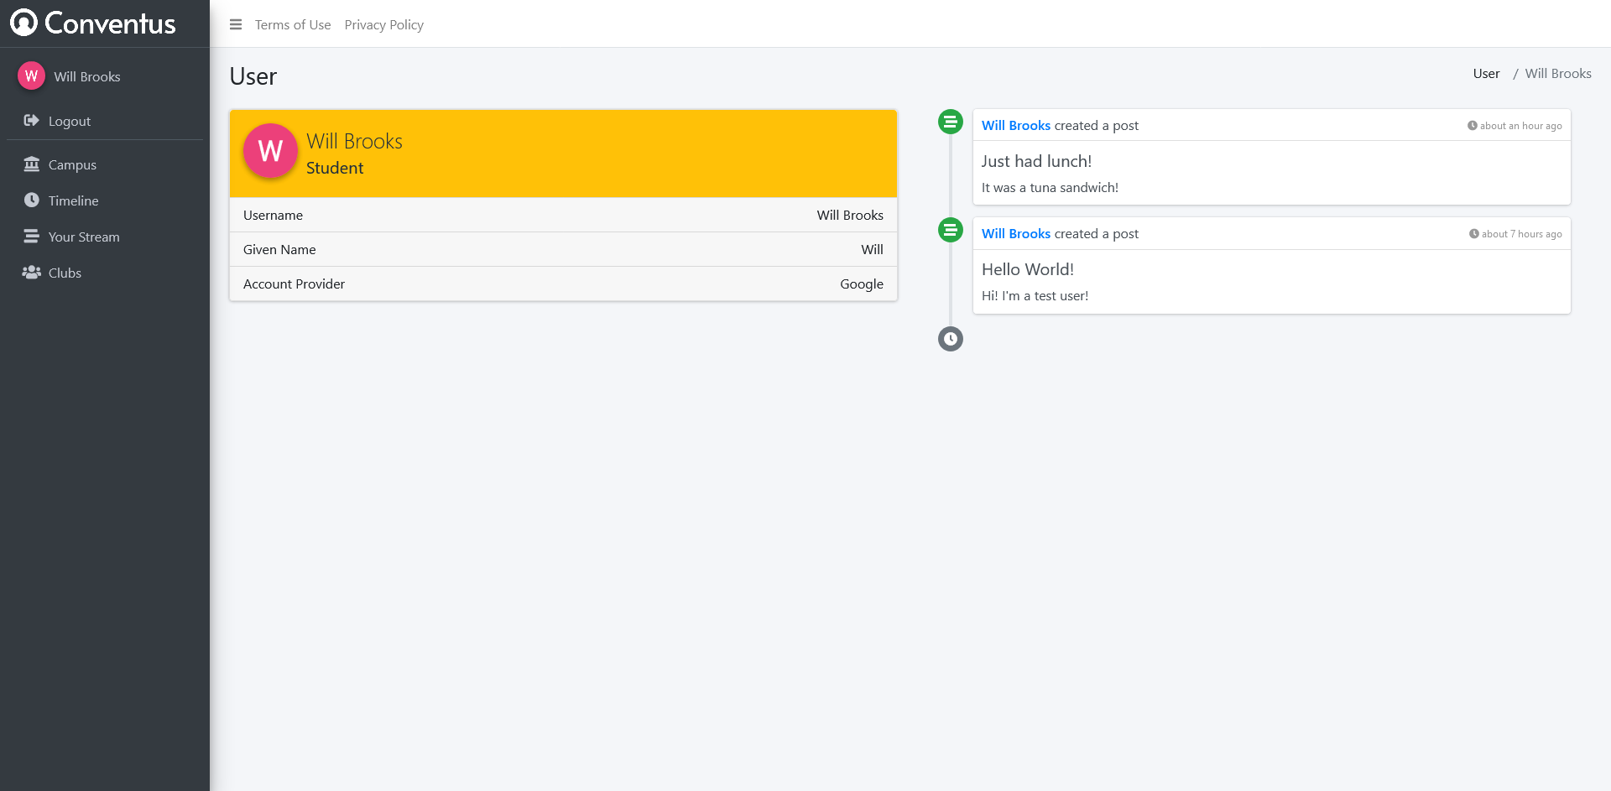Click the Username row label
The height and width of the screenshot is (791, 1611).
pos(273,216)
